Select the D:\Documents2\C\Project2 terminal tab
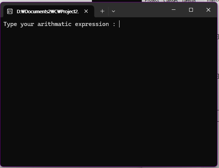 [49, 11]
